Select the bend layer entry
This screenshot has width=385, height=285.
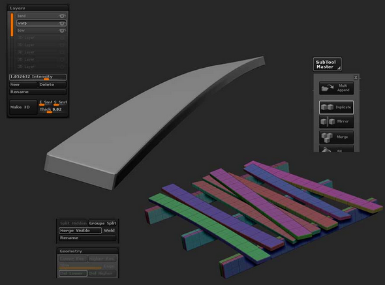tap(41, 16)
